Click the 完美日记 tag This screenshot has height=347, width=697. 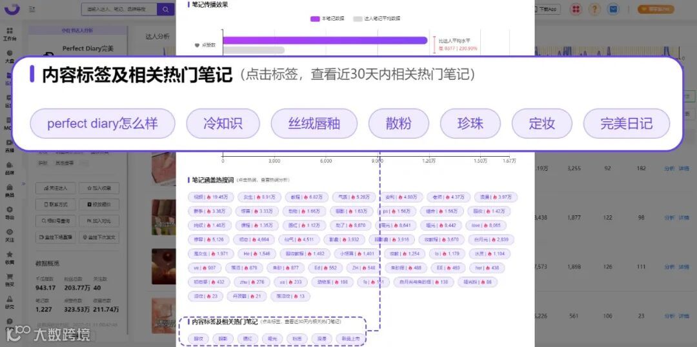(x=626, y=123)
